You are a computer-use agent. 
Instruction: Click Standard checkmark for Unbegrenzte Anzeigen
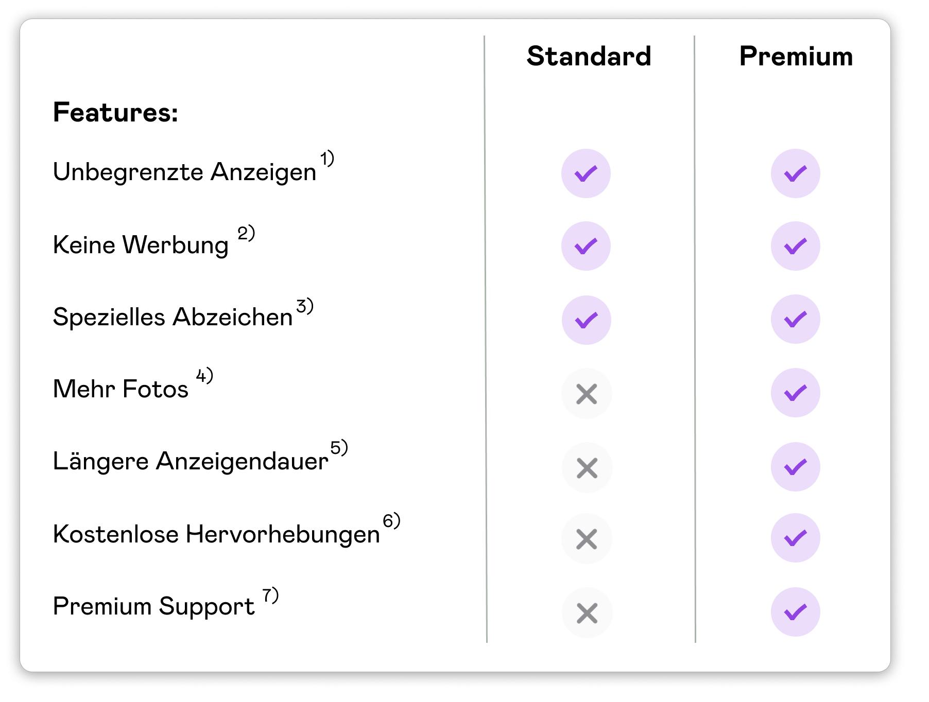[x=586, y=173]
